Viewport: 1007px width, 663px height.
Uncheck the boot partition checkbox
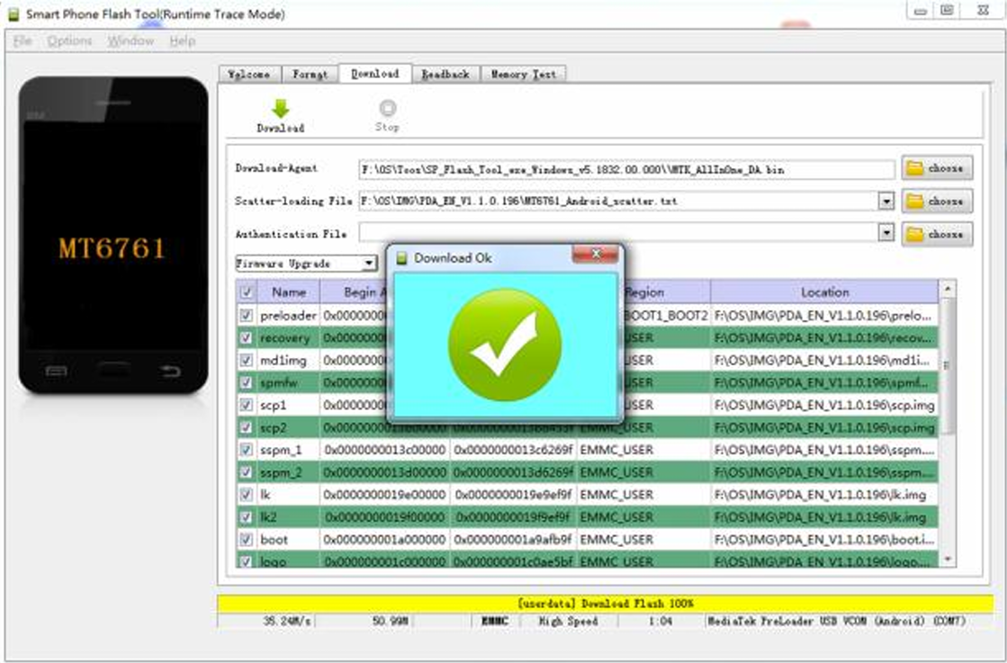coord(246,540)
